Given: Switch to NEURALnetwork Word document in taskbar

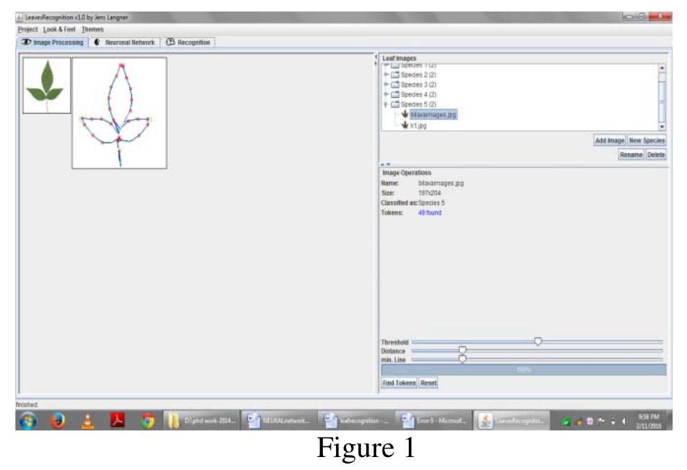Looking at the screenshot, I should point(279,421).
